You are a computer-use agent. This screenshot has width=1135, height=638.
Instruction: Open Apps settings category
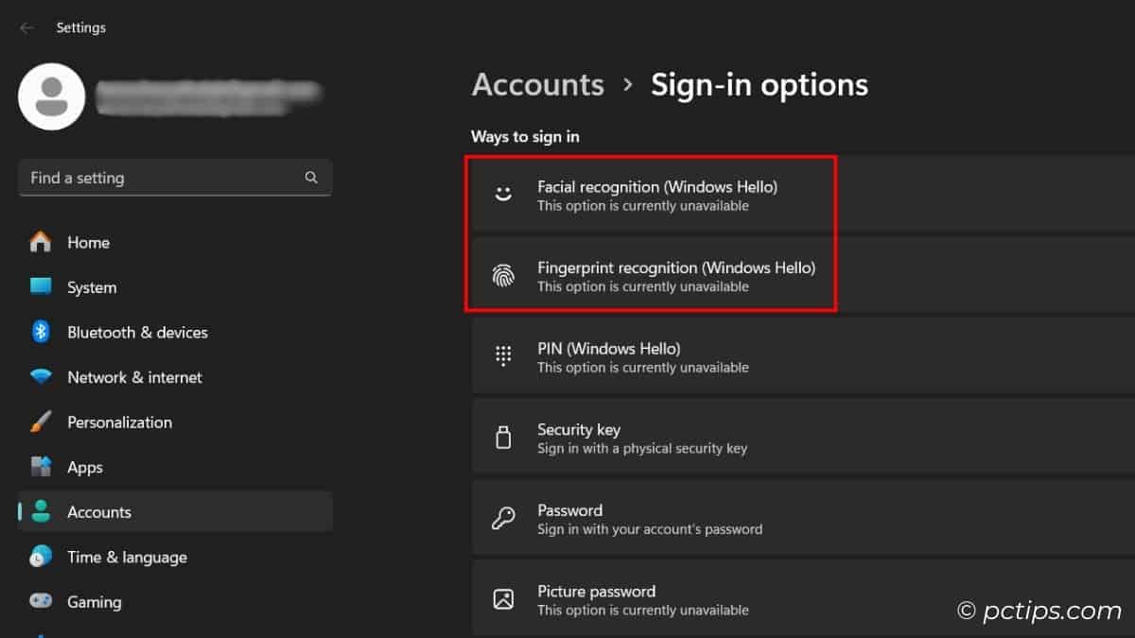point(85,467)
